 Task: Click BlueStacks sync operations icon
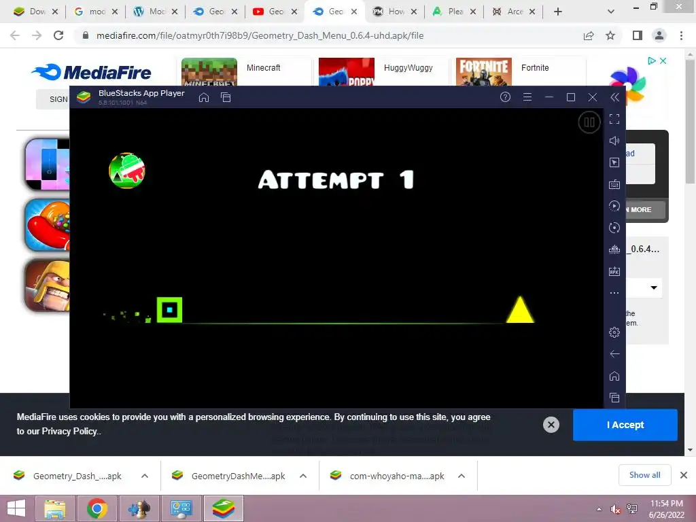pos(614,228)
